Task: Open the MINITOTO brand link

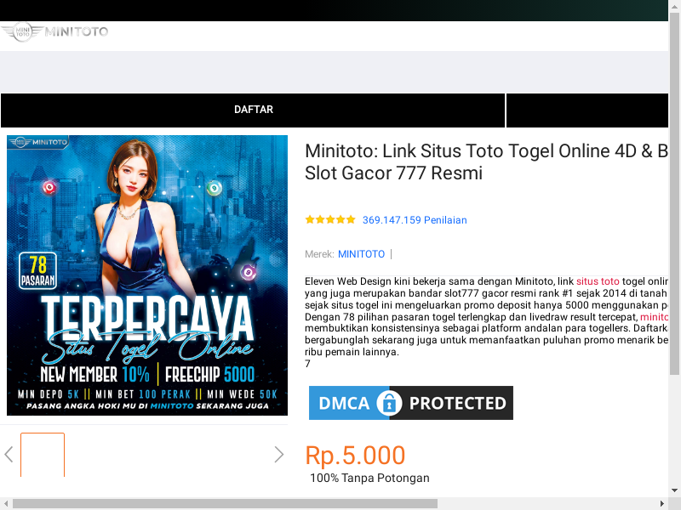Action: click(361, 254)
